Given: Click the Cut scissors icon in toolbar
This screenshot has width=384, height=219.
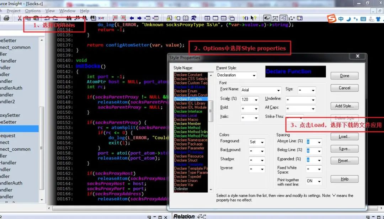Looking at the screenshot, I should coord(20,18).
